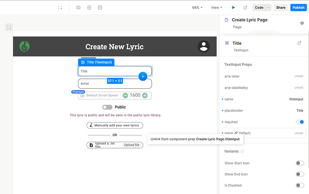Click the Variants section header
Image resolution: width=309 pixels, height=194 pixels.
232,151
